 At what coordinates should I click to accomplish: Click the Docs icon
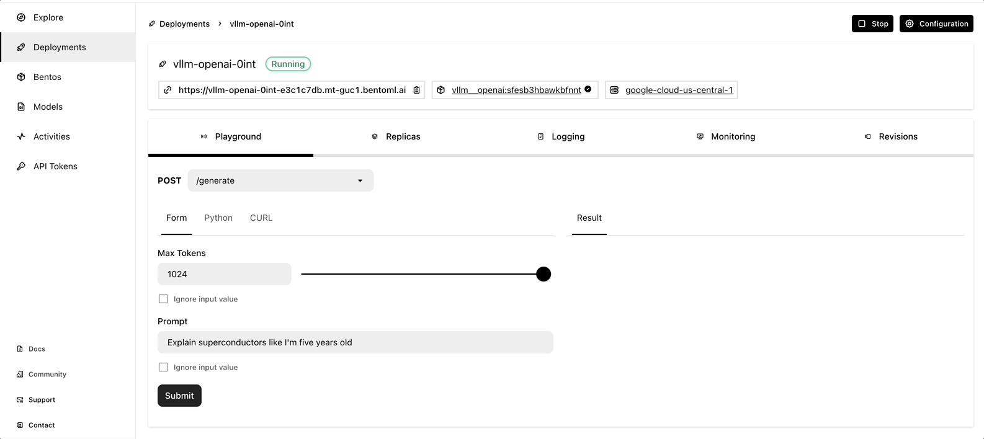(x=20, y=349)
